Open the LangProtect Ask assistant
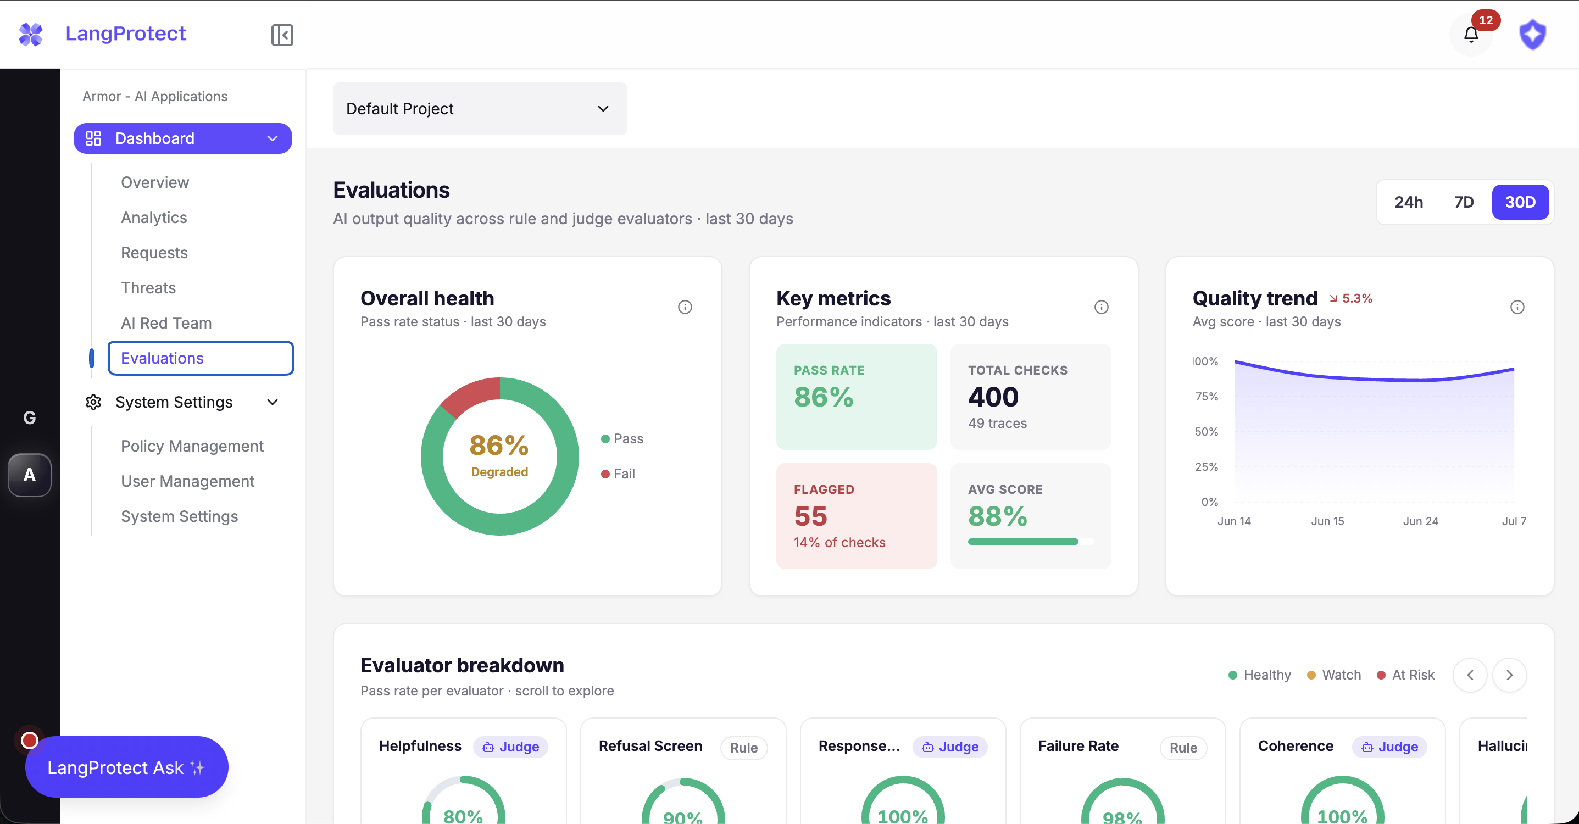This screenshot has width=1579, height=824. (127, 767)
